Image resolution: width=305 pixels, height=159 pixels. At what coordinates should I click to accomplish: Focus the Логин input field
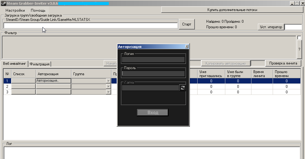coord(153,60)
